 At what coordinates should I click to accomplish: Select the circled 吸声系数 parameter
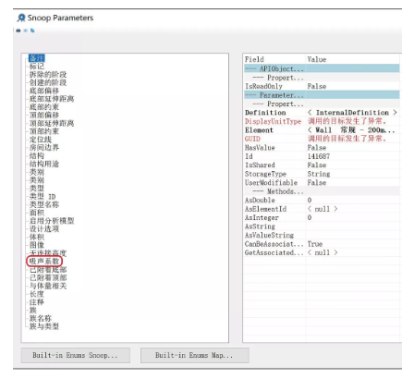44,262
